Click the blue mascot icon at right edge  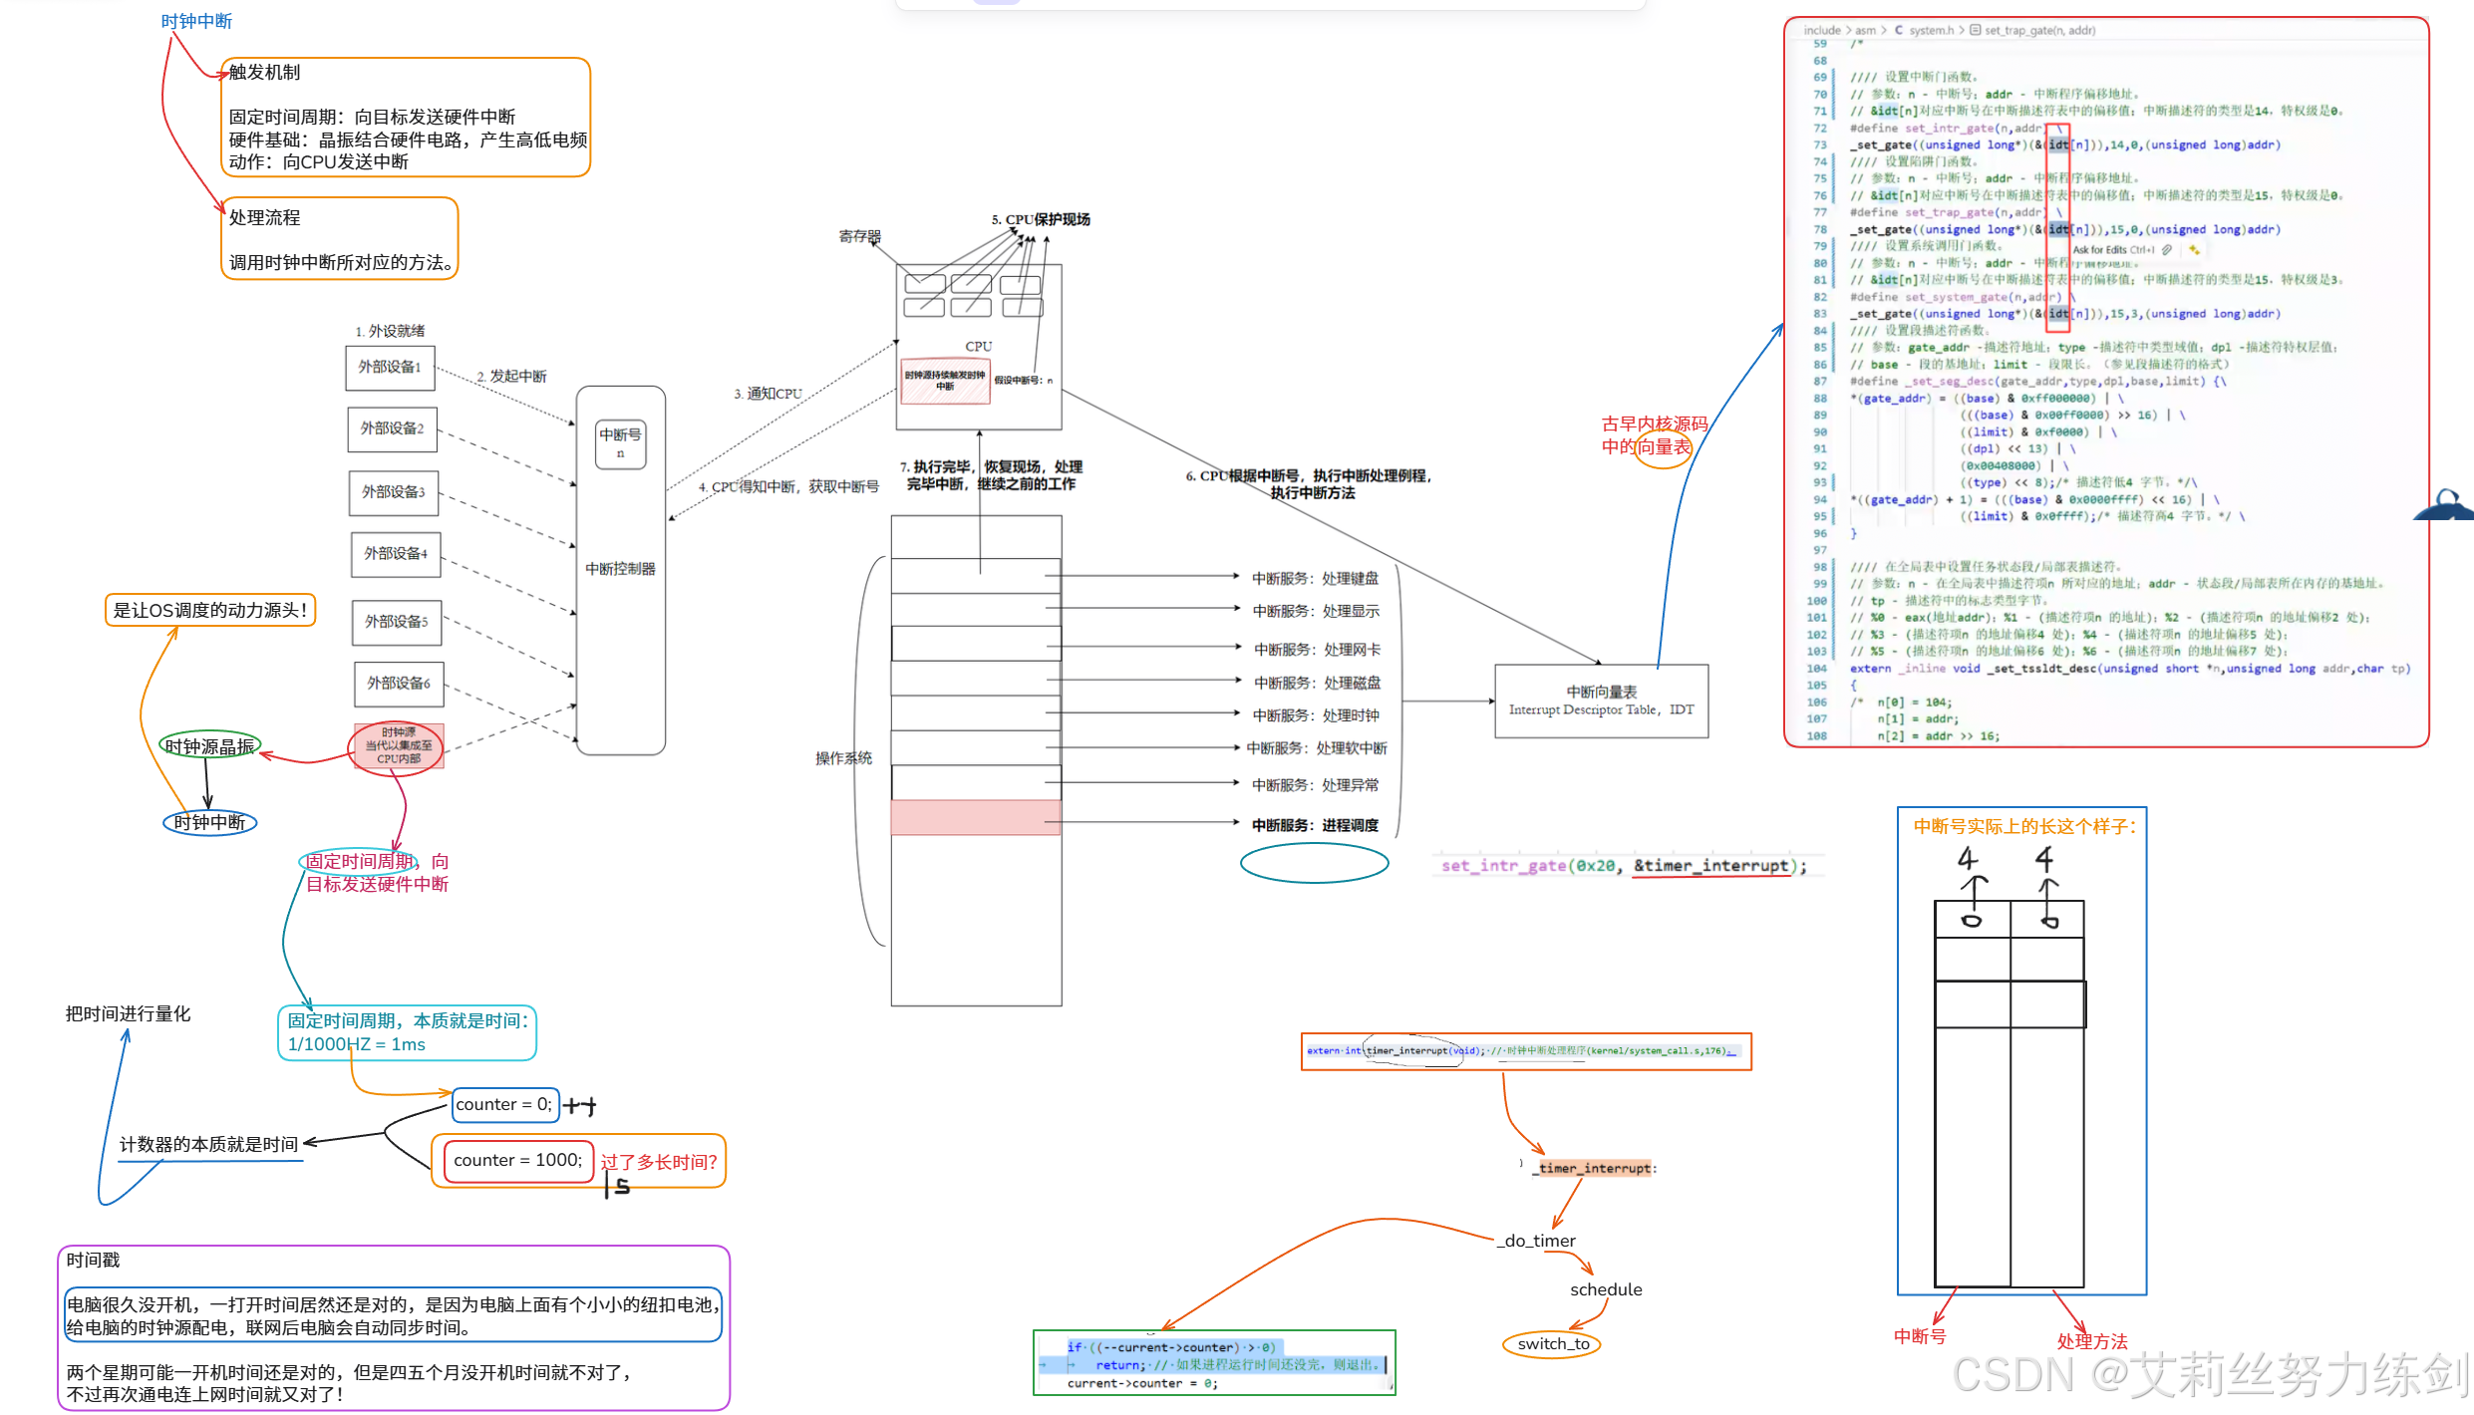pyautogui.click(x=2447, y=506)
